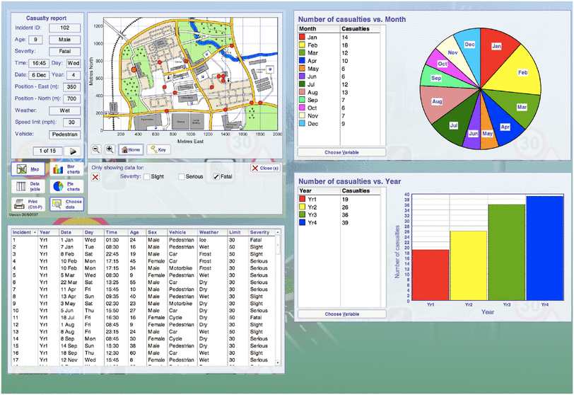Screen dimensions: 574x395
Task: Click Choose Variable under the Year bar chart
Action: (x=341, y=314)
